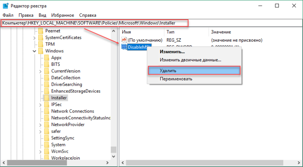Open the Избранное menu
The width and height of the screenshot is (303, 167).
(x=62, y=15)
